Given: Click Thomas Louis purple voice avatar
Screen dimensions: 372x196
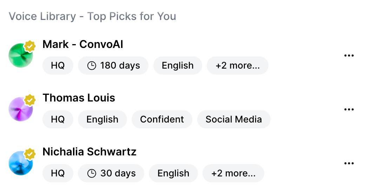Looking at the screenshot, I should click(x=21, y=109).
